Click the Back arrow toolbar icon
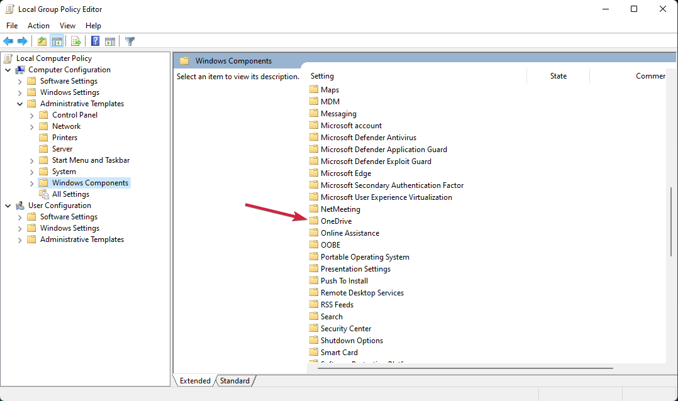678x401 pixels. [8, 41]
